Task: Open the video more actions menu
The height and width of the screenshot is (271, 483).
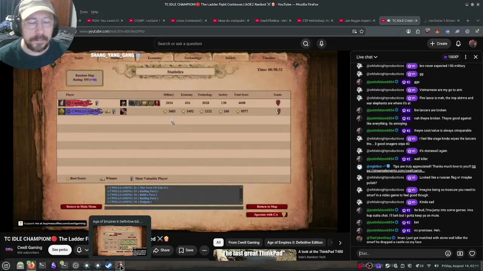Action: click(x=204, y=250)
